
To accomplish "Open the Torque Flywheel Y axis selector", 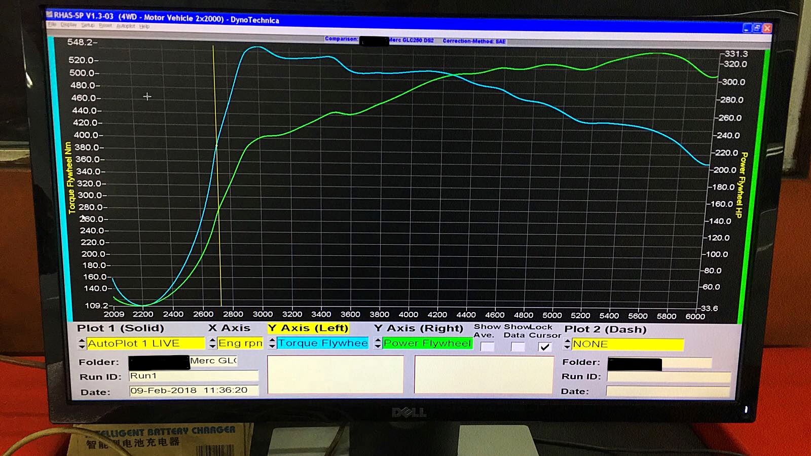I will (x=323, y=343).
